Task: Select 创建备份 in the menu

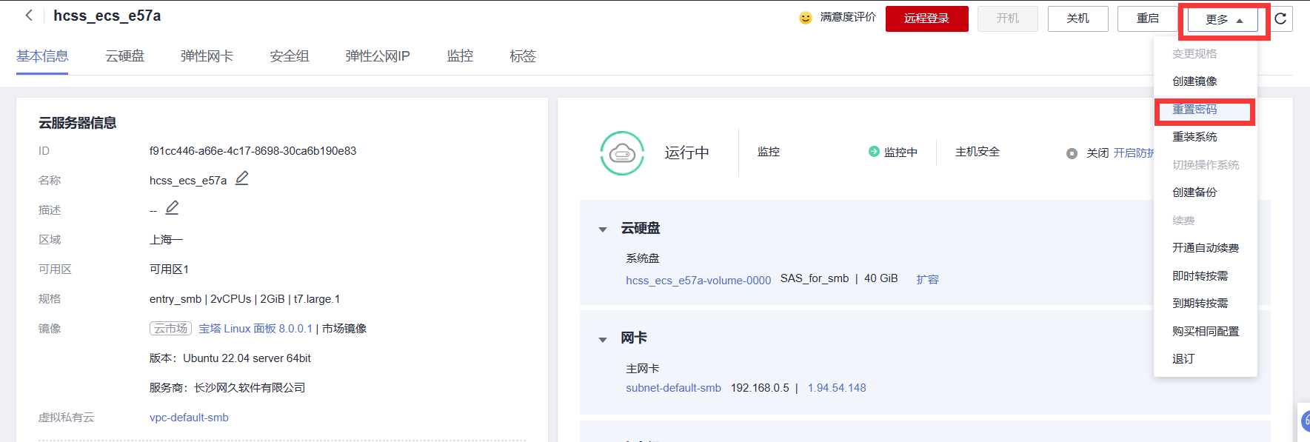Action: coord(1194,192)
